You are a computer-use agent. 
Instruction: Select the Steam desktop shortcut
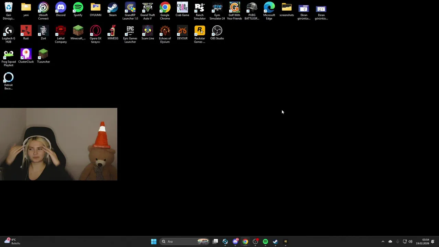(x=112, y=10)
